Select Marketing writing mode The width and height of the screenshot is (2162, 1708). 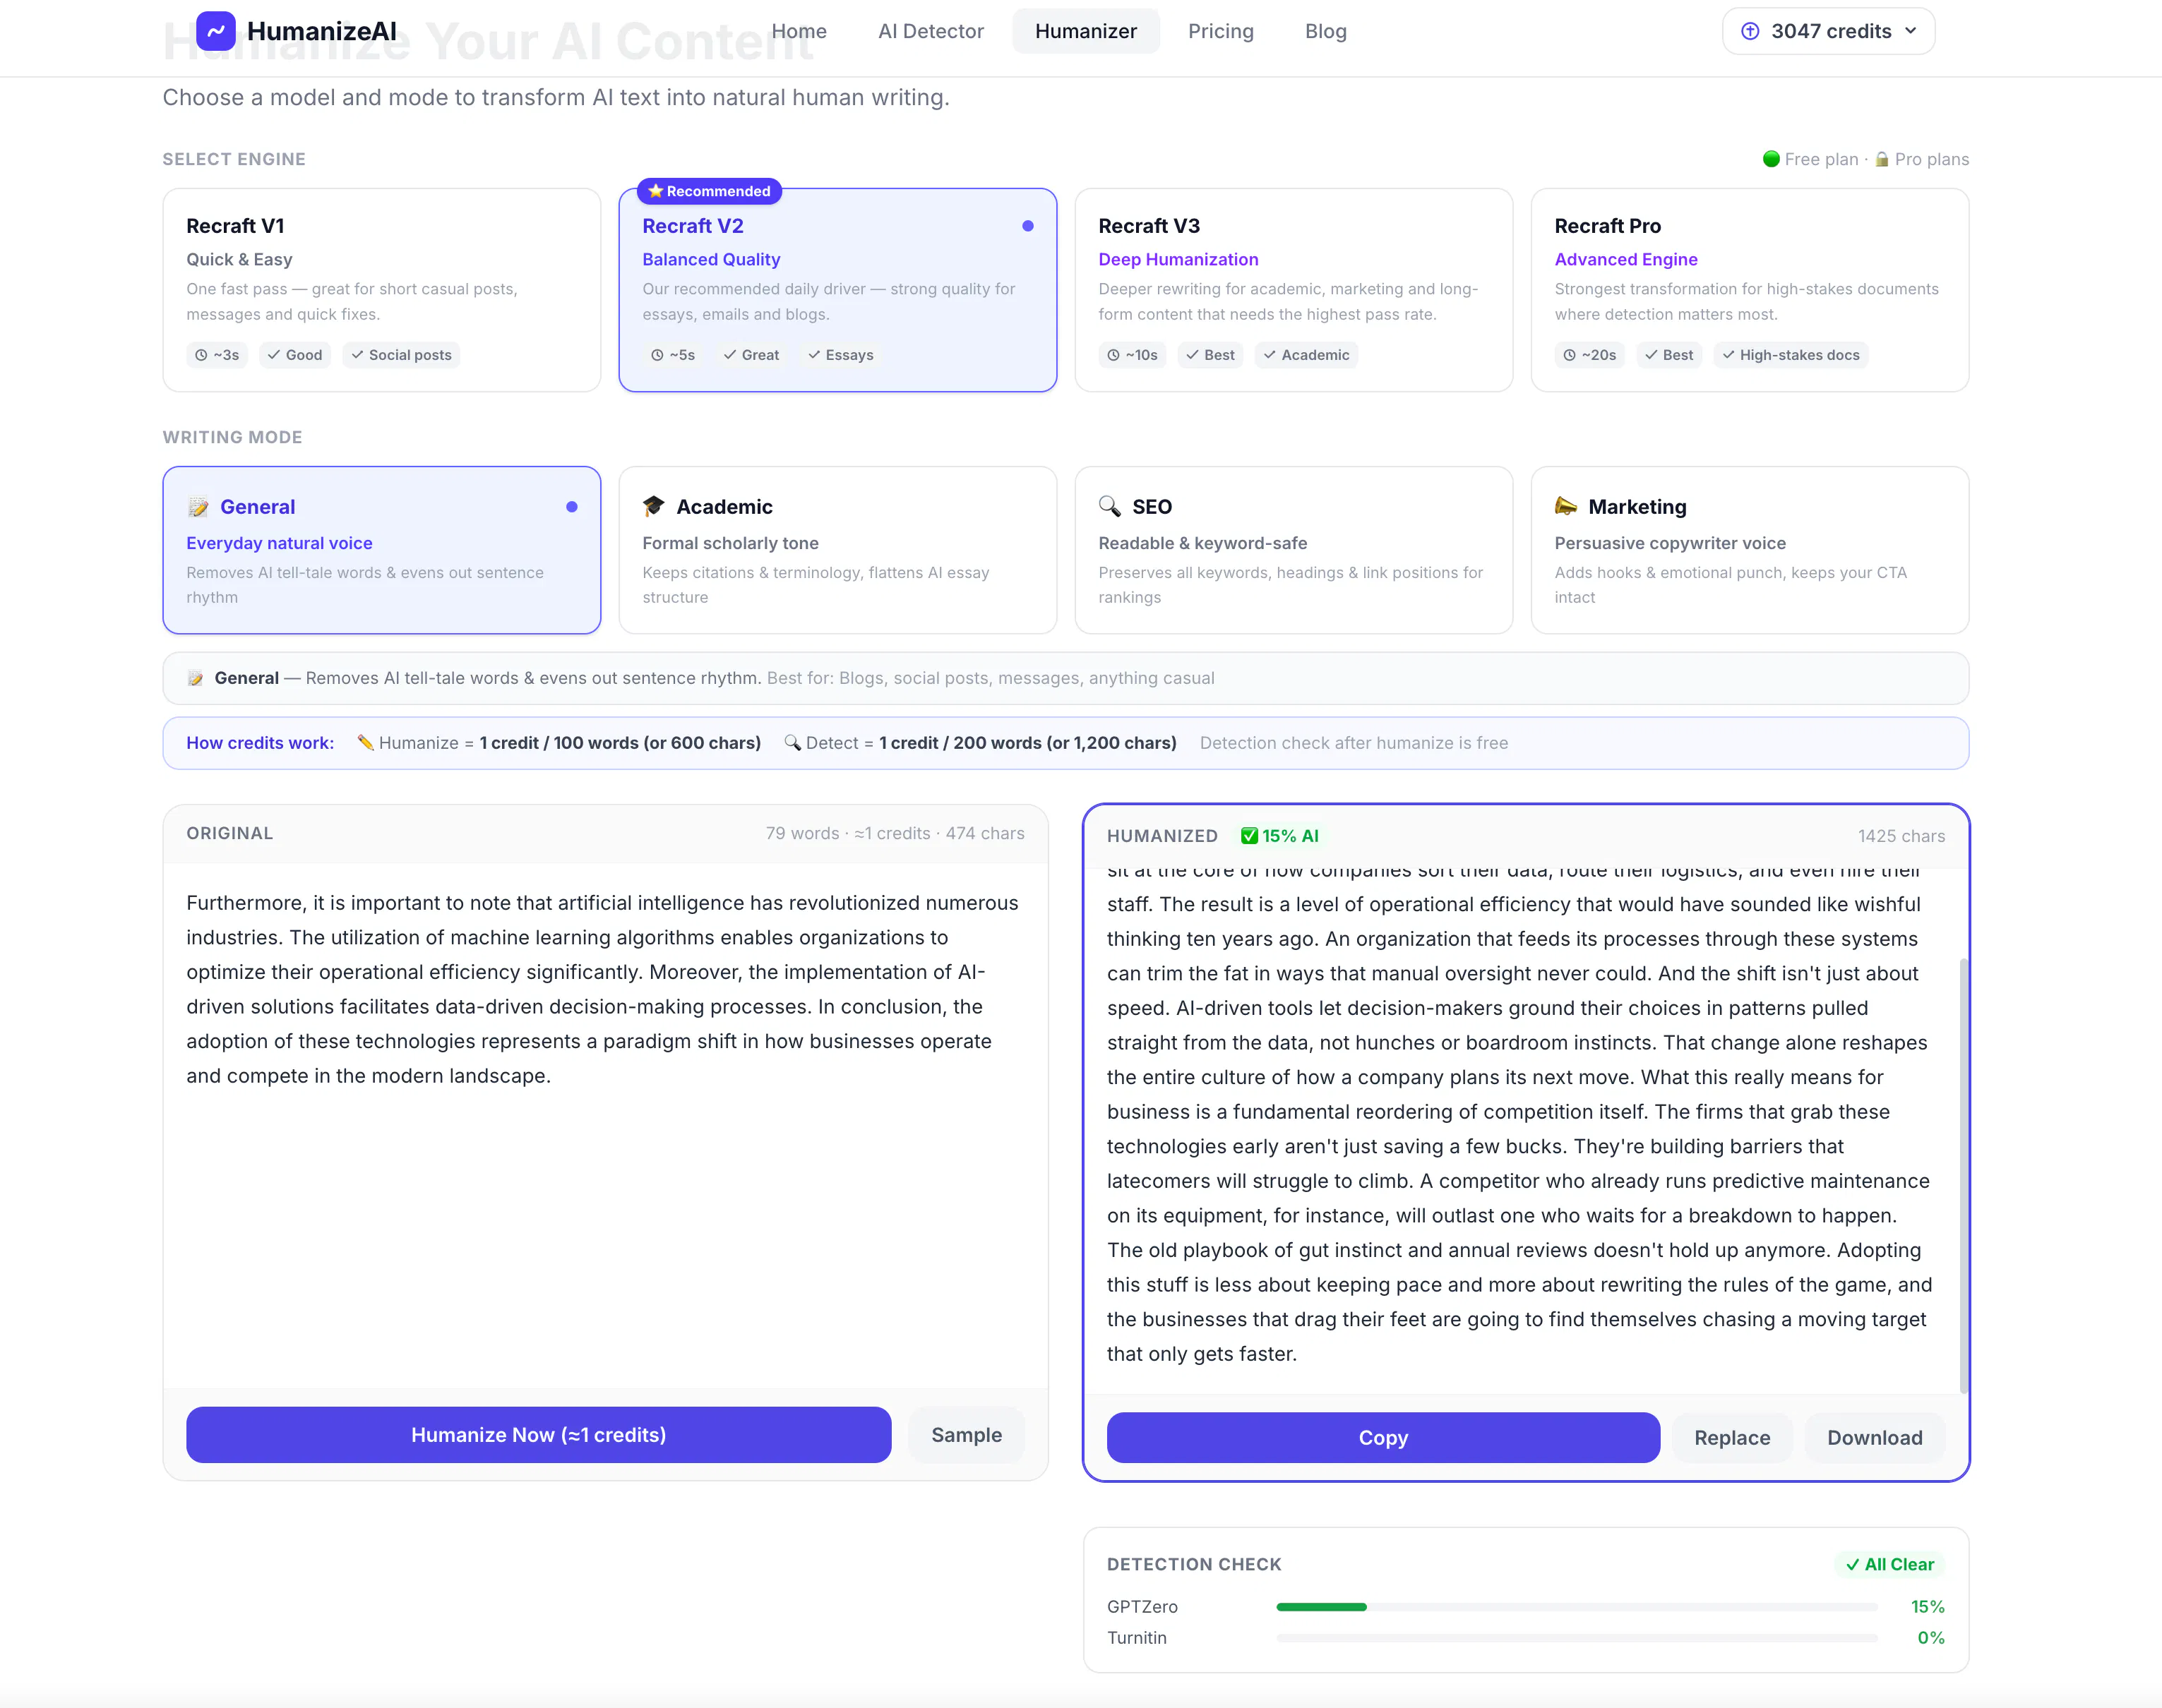point(1750,550)
